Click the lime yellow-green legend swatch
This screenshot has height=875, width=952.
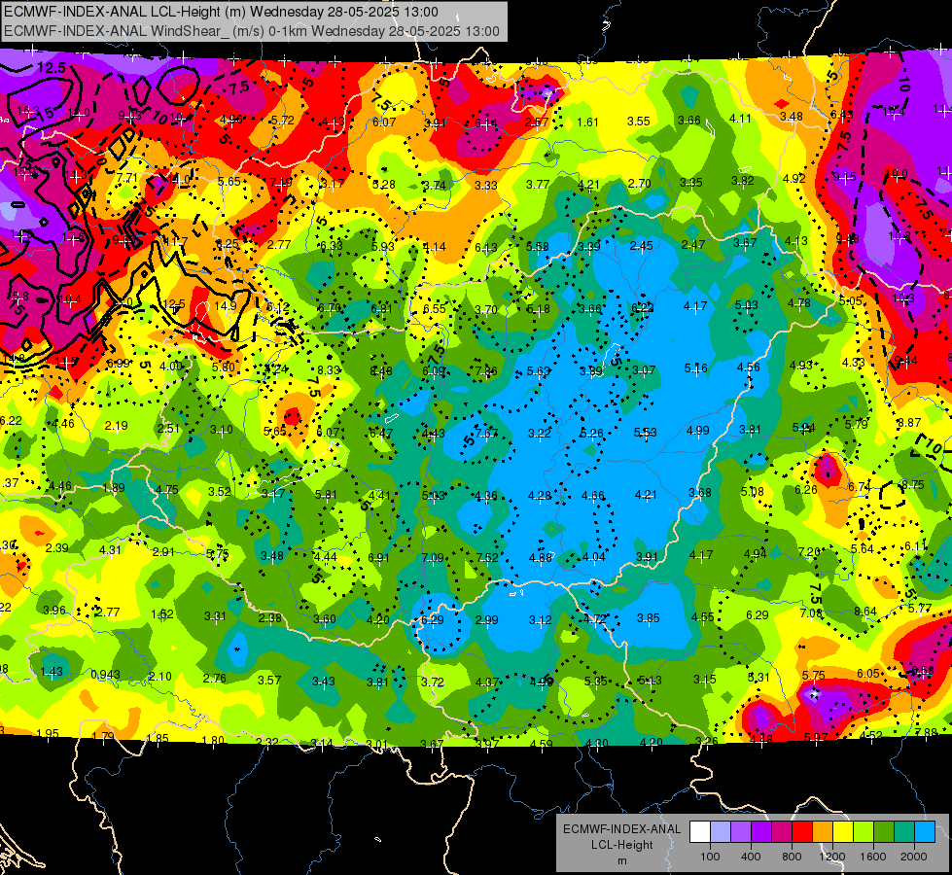point(864,832)
